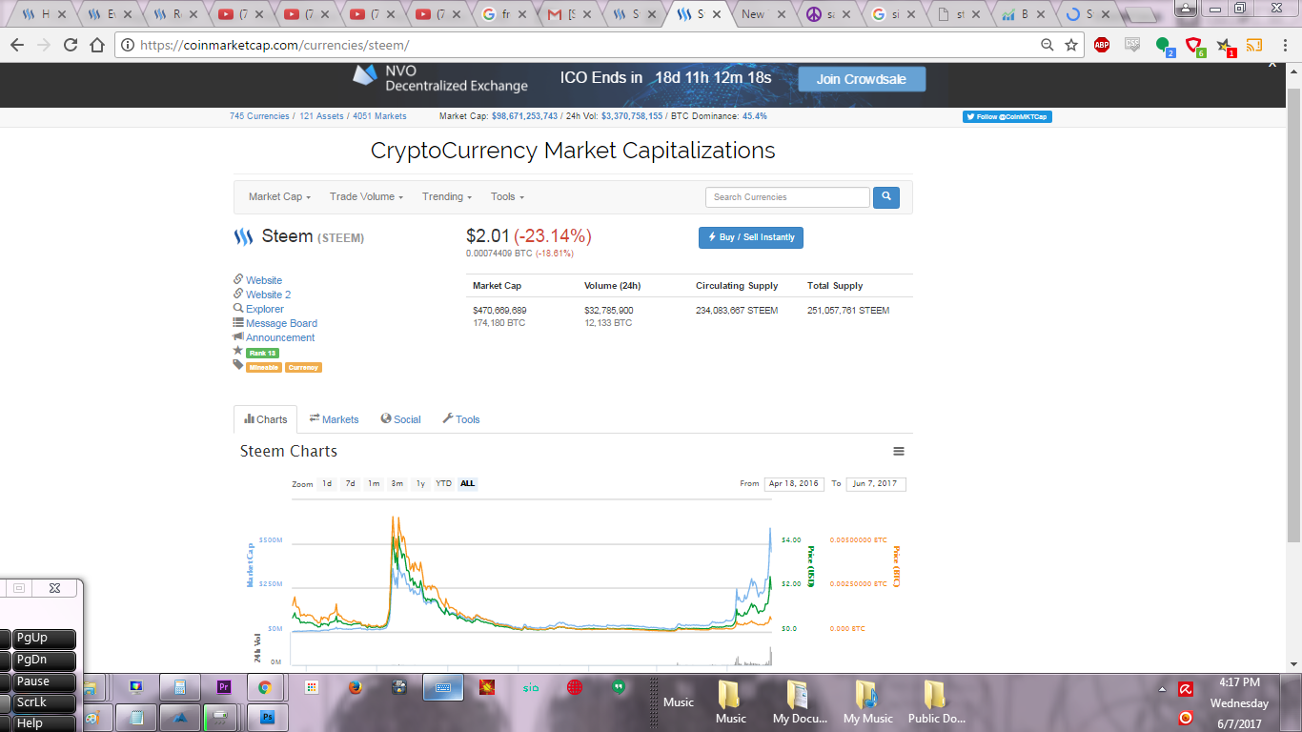Switch to the Social tab

point(400,419)
